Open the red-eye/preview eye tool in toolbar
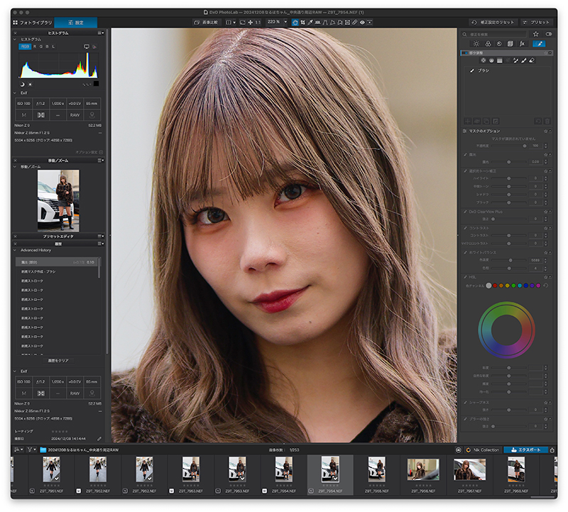The width and height of the screenshot is (568, 512). point(362,23)
